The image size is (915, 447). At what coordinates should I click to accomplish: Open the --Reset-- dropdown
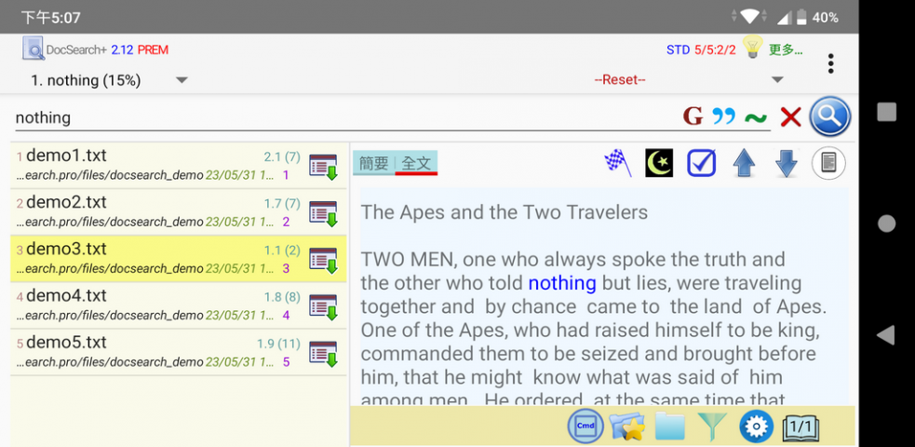pyautogui.click(x=777, y=80)
